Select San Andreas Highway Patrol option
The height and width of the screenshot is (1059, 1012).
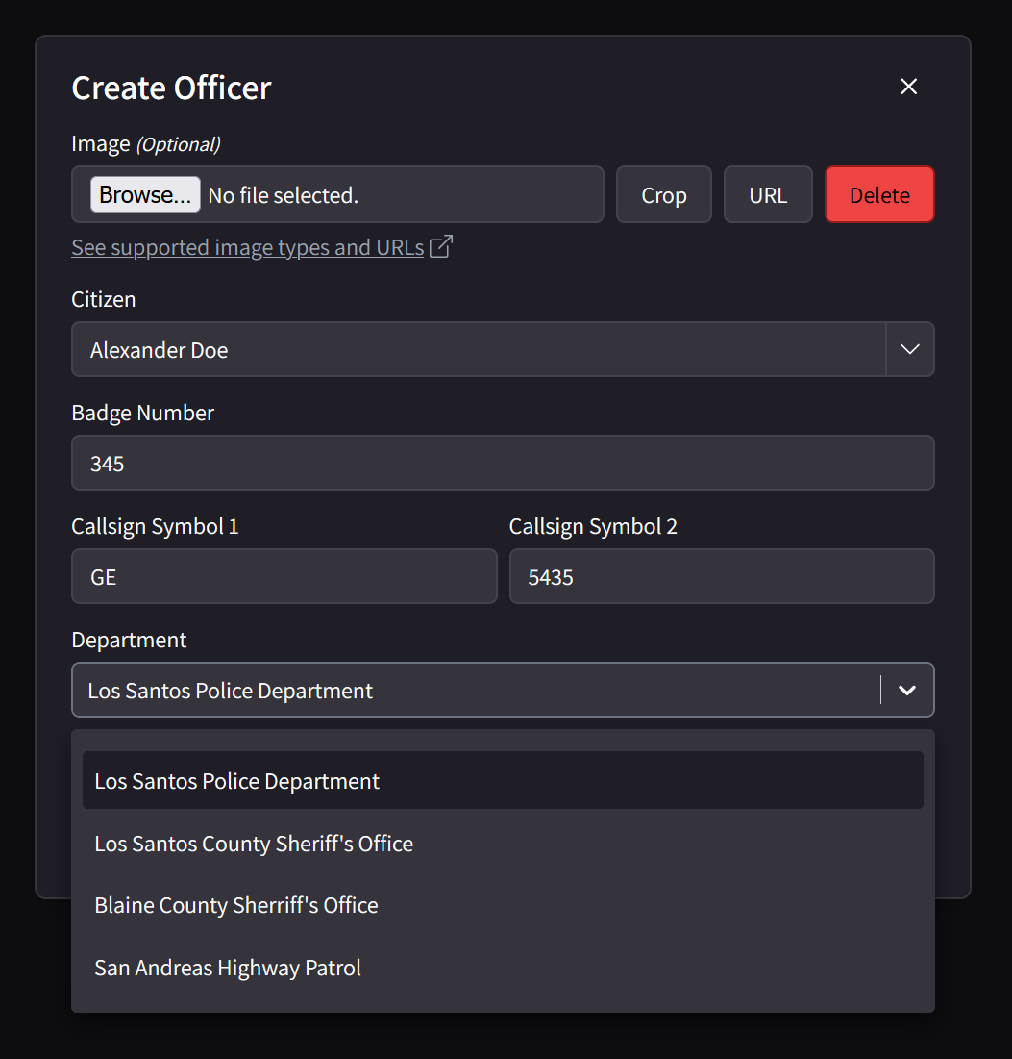pos(502,968)
